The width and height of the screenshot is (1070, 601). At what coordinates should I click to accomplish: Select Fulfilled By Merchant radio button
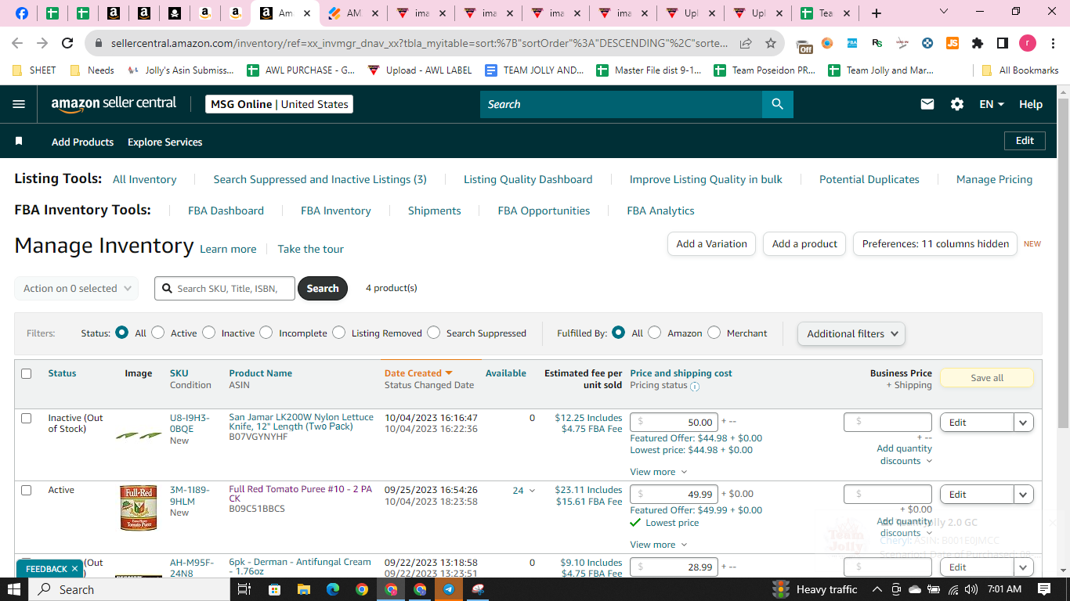click(714, 333)
